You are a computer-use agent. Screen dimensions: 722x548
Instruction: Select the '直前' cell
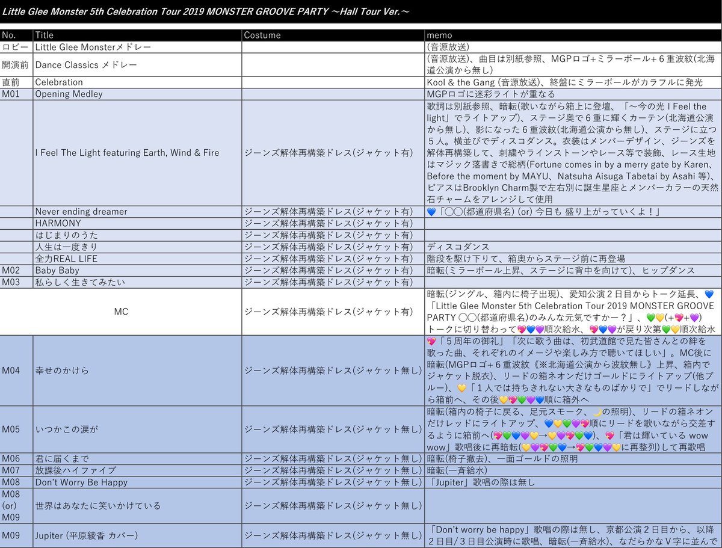17,82
